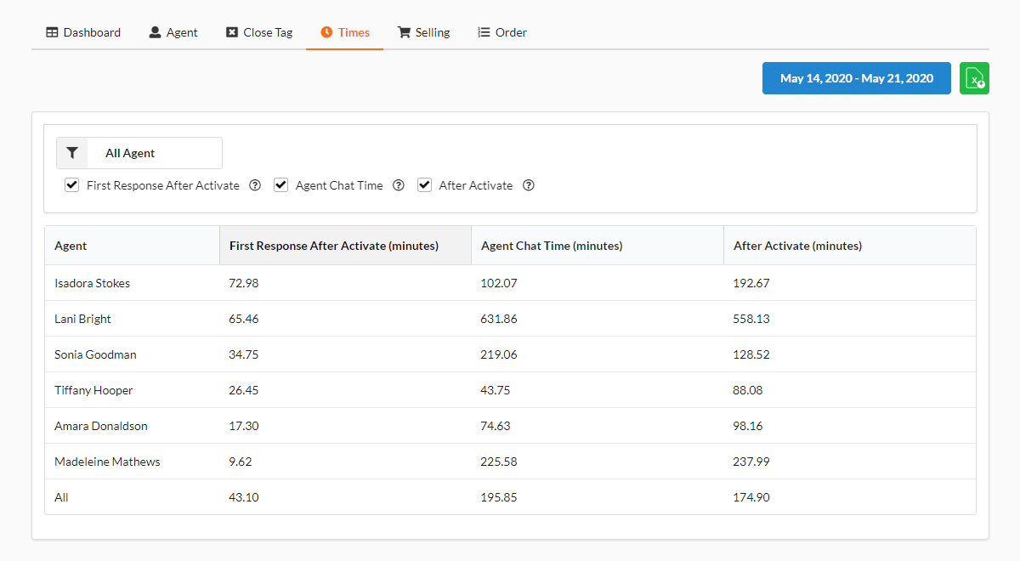This screenshot has height=561, width=1020.
Task: Toggle the After Activate checkbox
Action: (x=424, y=185)
